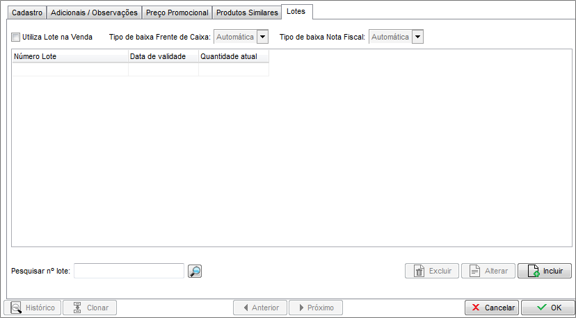Click the Incluir button to add a lote

[545, 271]
